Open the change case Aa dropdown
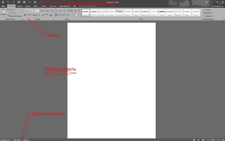Screen dimensions: 225x141 48,11
